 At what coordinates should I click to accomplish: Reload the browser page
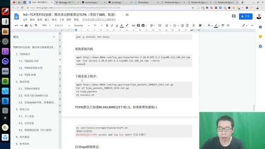22,8
